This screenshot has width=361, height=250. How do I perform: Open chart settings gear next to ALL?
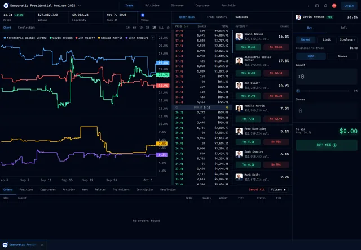pyautogui.click(x=168, y=28)
